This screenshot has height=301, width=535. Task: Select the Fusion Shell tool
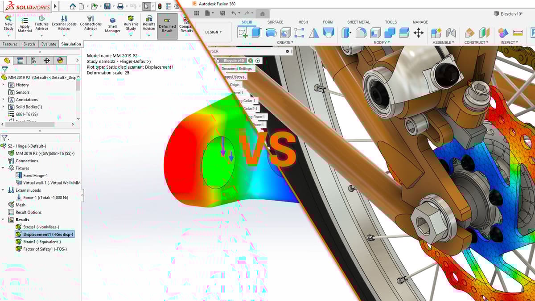click(x=375, y=33)
